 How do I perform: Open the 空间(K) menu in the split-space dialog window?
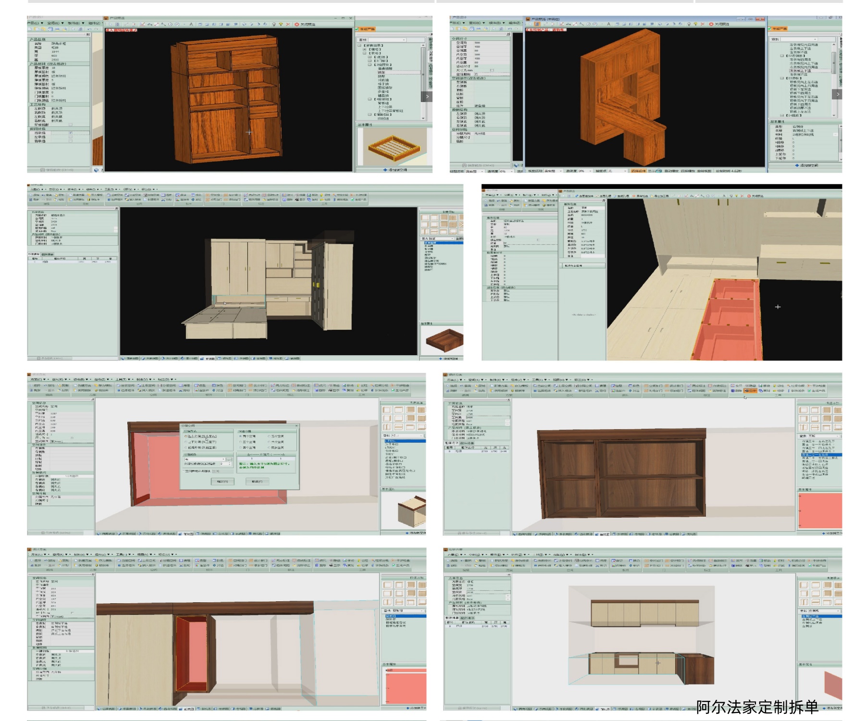(57, 379)
